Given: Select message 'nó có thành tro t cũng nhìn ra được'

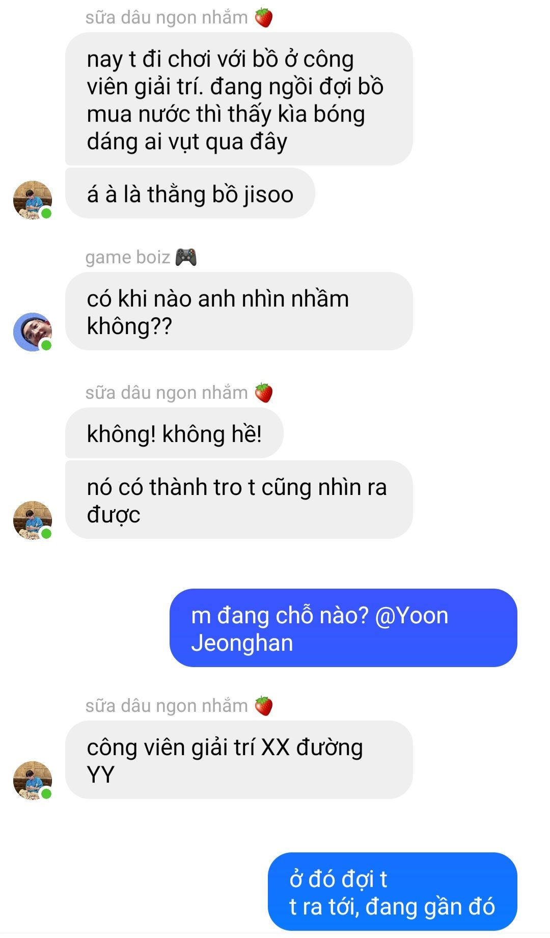Looking at the screenshot, I should [x=239, y=500].
